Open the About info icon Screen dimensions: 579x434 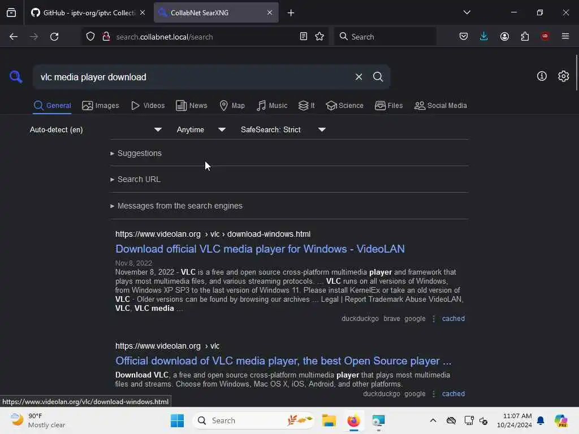coord(542,76)
